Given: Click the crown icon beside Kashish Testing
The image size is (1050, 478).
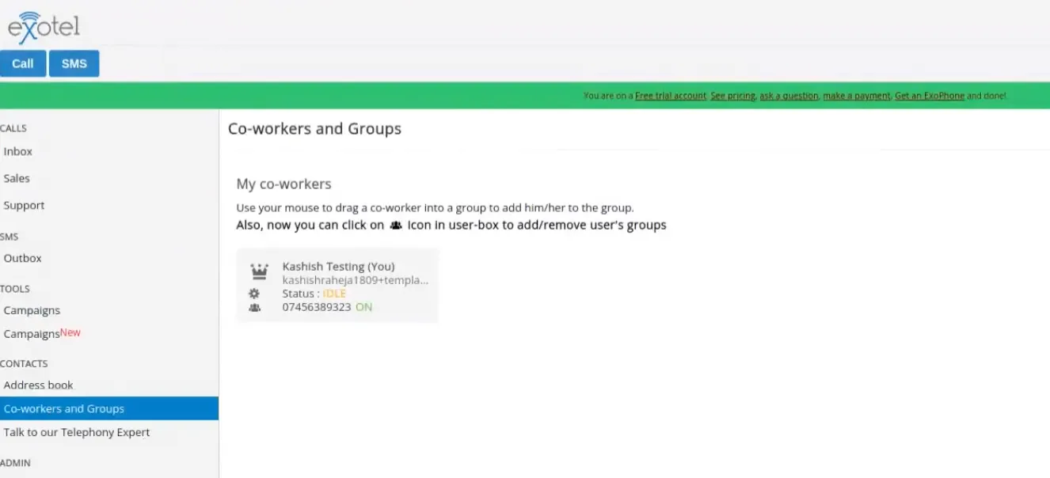Looking at the screenshot, I should click(x=259, y=271).
